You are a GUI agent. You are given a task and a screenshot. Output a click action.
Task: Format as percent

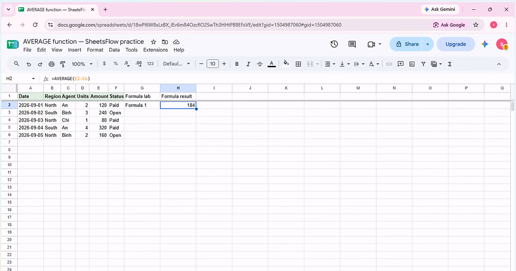tap(116, 64)
